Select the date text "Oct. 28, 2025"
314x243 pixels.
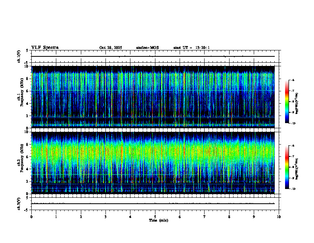coord(111,48)
